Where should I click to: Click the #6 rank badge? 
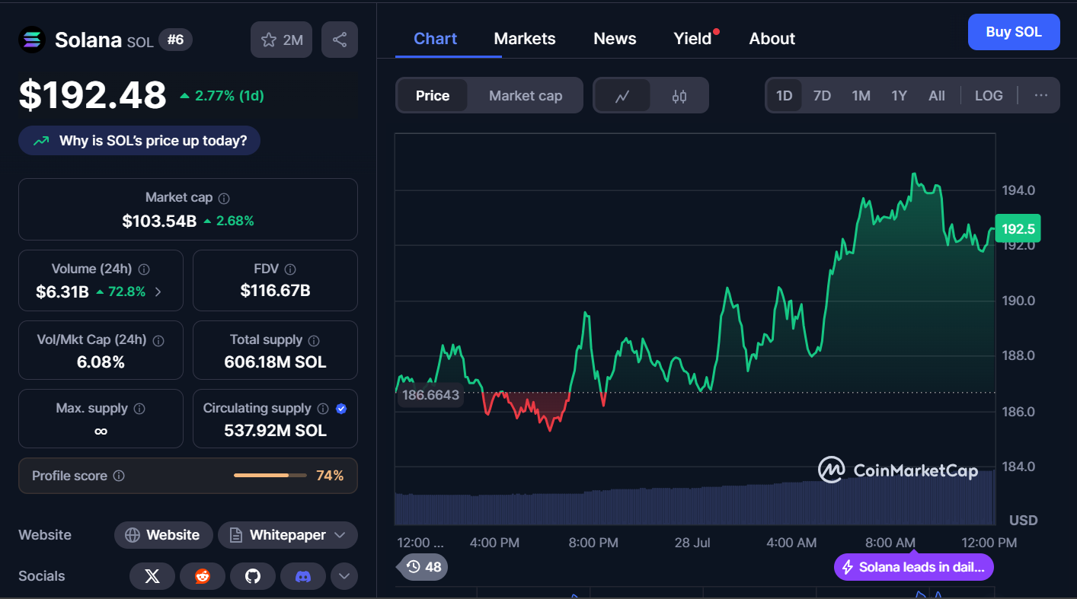point(175,40)
